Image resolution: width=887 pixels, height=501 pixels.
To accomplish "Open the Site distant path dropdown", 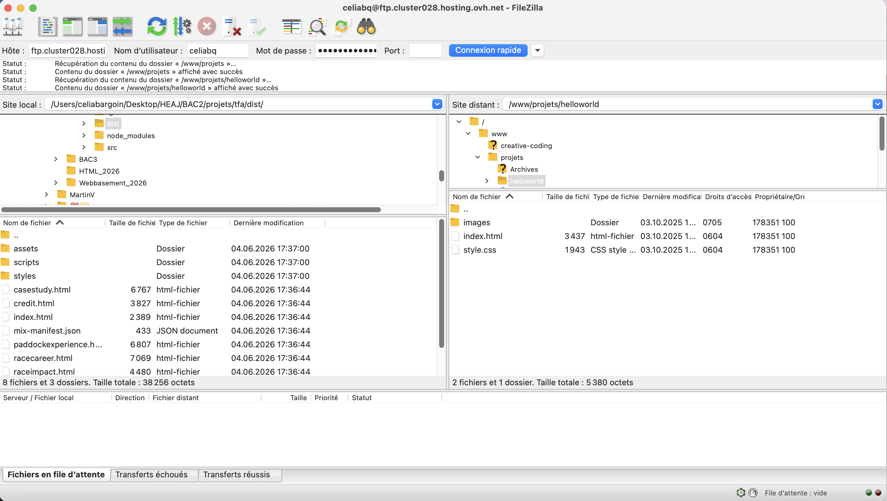I will 877,104.
